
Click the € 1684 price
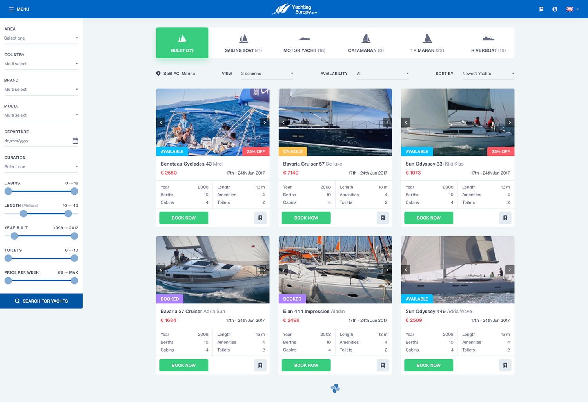[x=169, y=321]
